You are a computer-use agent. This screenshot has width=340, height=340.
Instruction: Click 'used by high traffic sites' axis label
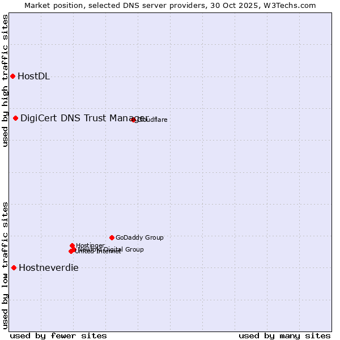pyautogui.click(x=5, y=80)
